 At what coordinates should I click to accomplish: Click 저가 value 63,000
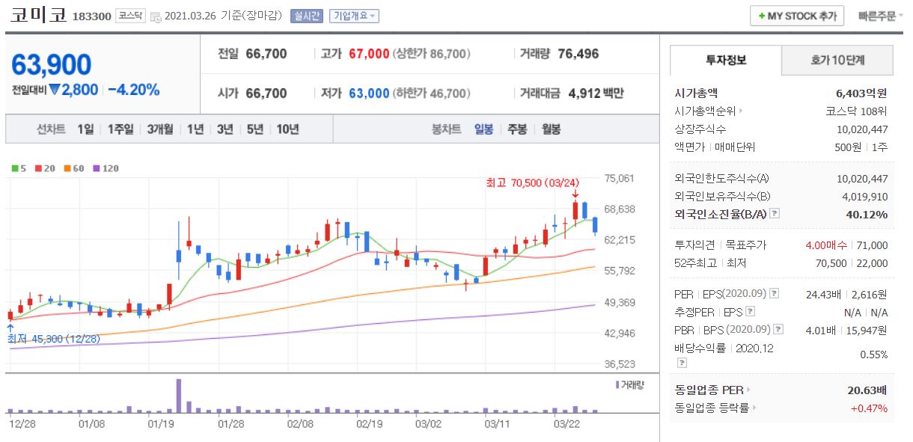point(370,93)
